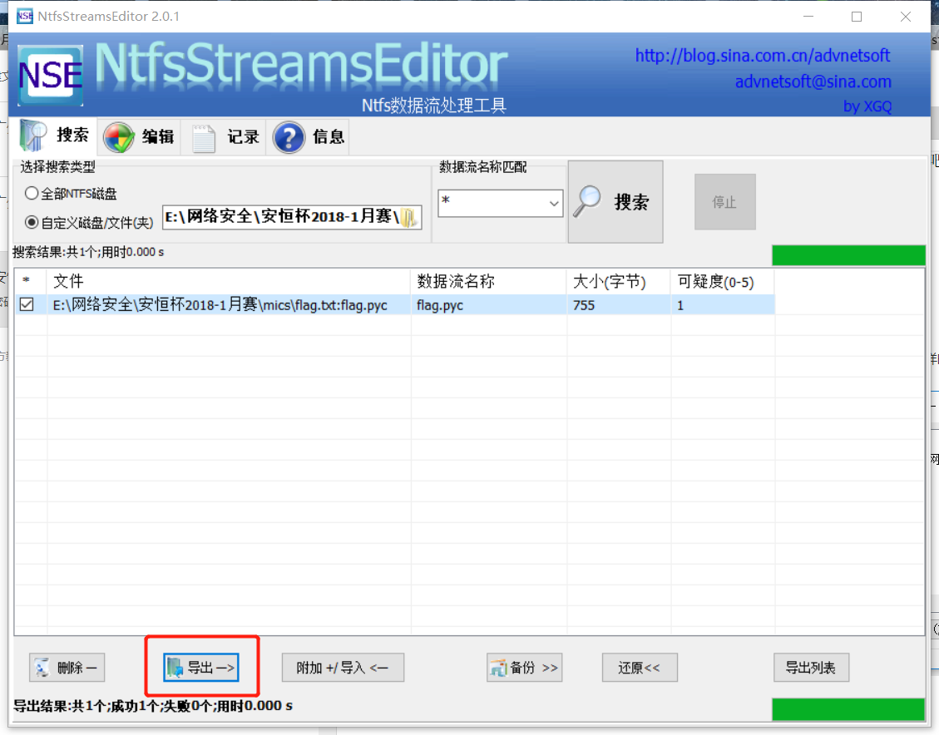Click the 编辑 shield icon
The image size is (939, 735).
119,137
